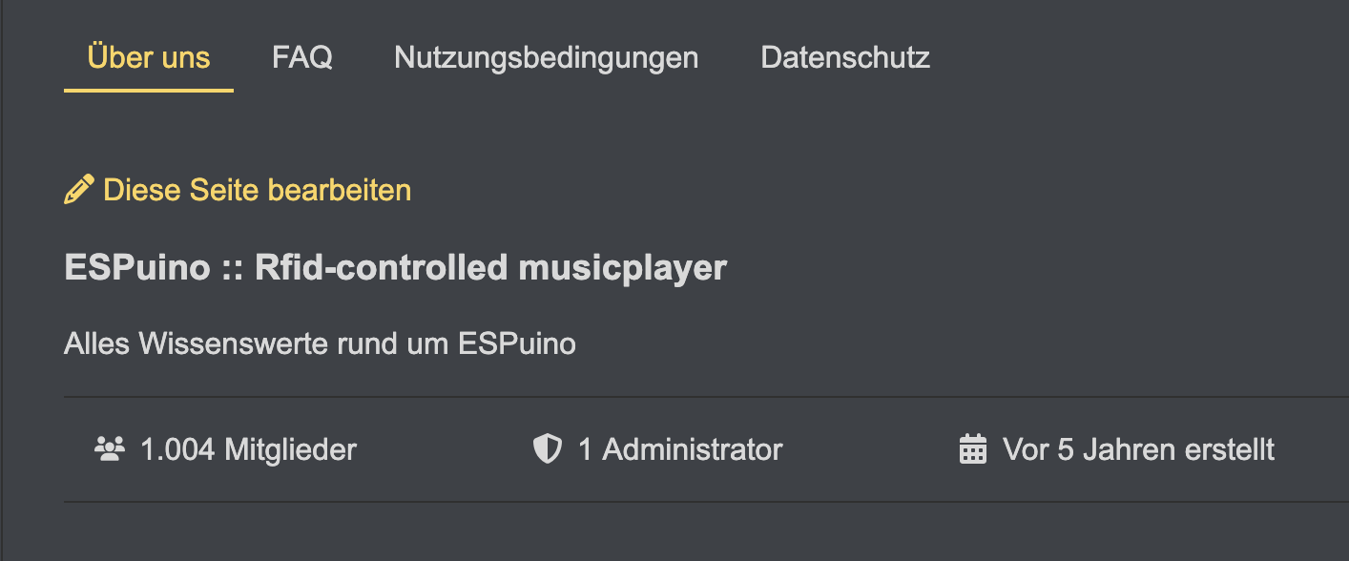Open the Über uns tab
The image size is (1349, 561).
(x=149, y=58)
